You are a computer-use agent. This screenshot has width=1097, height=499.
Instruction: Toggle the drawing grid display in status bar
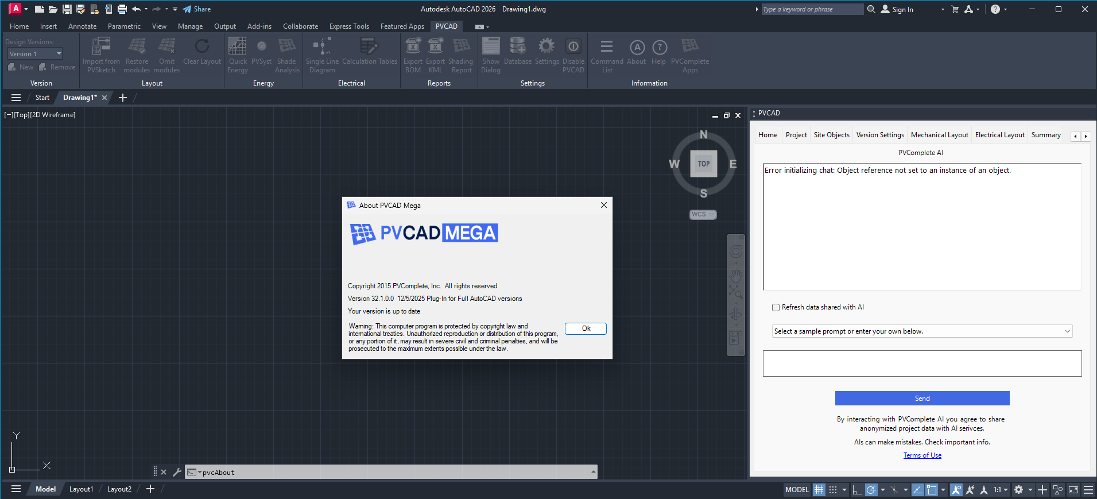click(819, 490)
